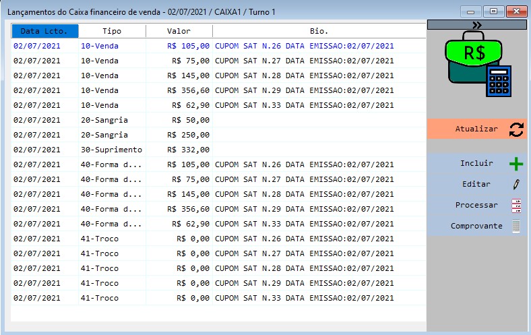Collapse side panel with double chevron

pyautogui.click(x=477, y=25)
